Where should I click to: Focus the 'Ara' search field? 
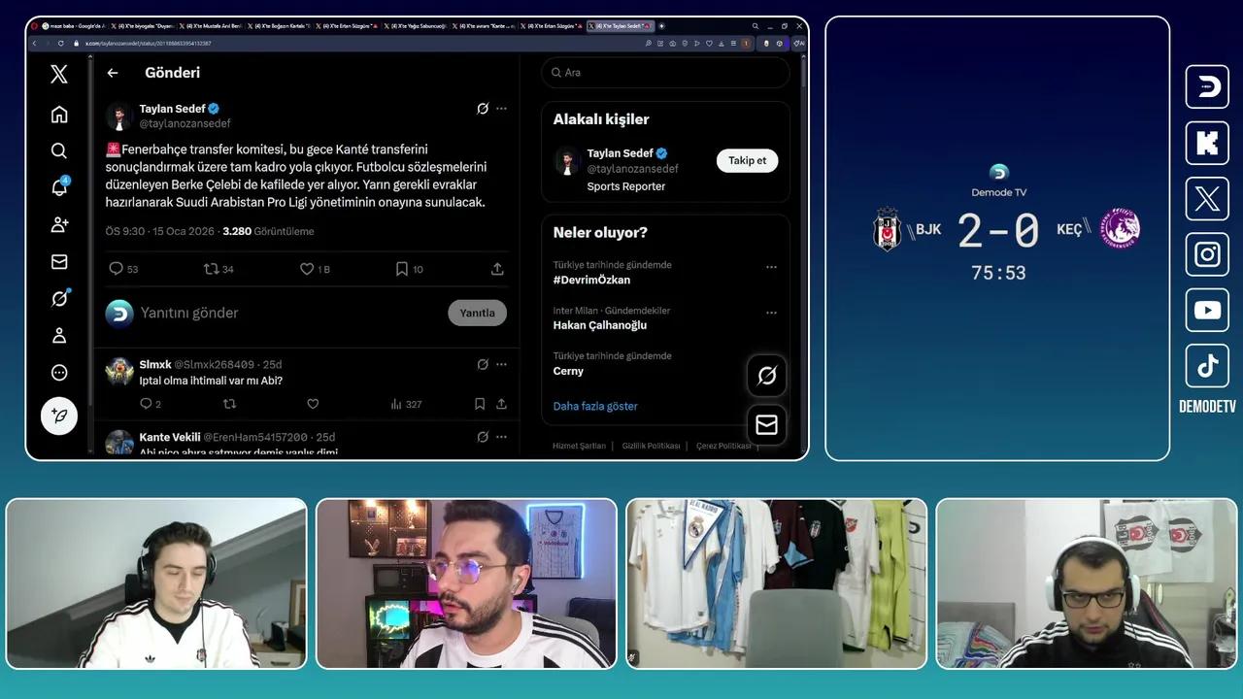click(665, 73)
